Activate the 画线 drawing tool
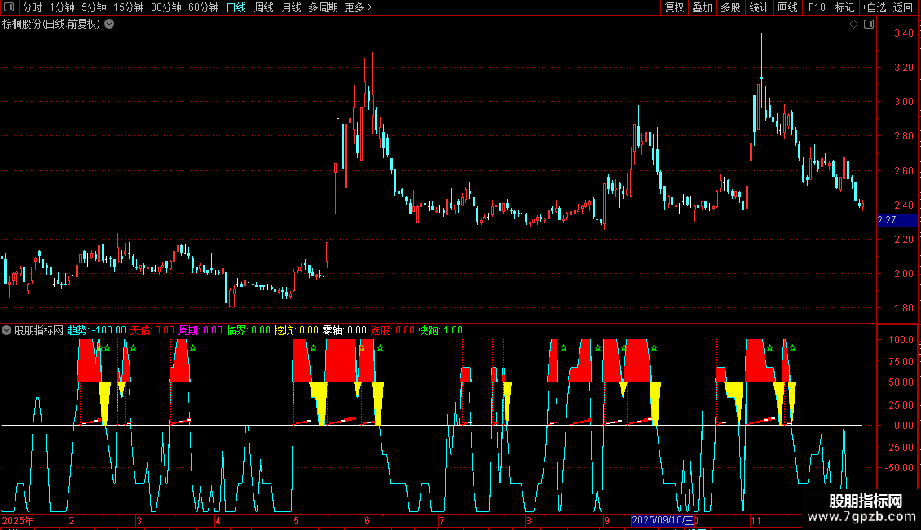921x530 pixels. tap(787, 7)
